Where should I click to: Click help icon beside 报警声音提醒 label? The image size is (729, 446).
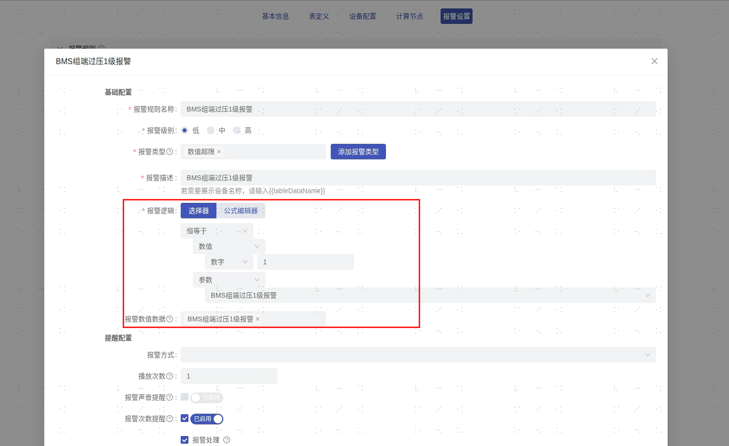pyautogui.click(x=169, y=397)
